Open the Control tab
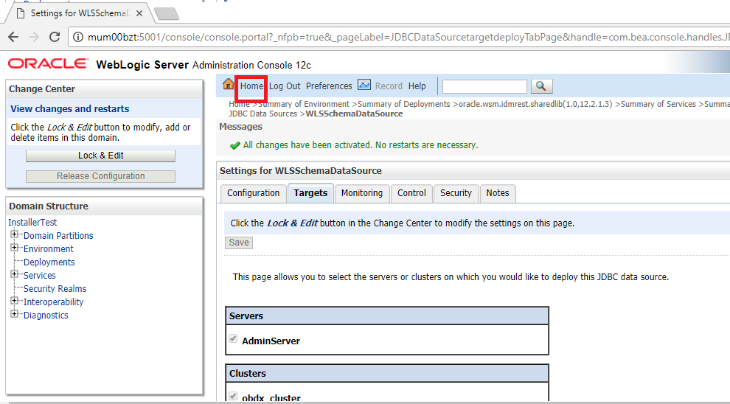 pyautogui.click(x=411, y=193)
